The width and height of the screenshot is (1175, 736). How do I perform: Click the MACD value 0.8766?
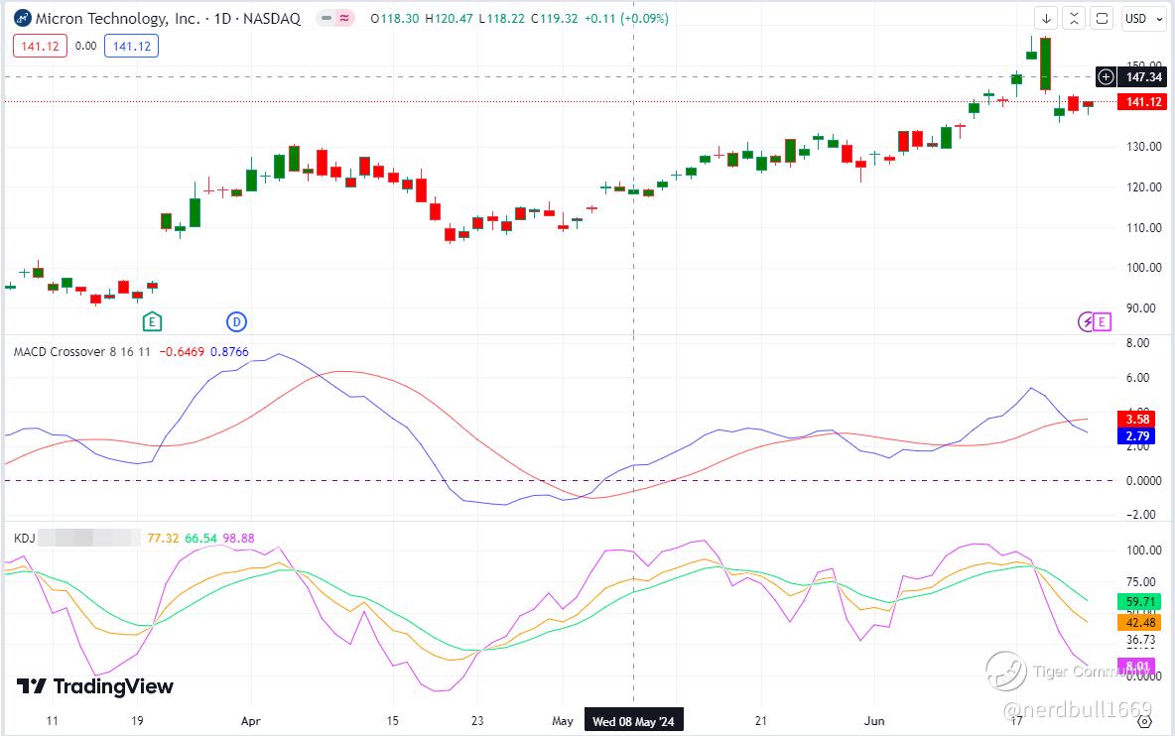pyautogui.click(x=229, y=352)
